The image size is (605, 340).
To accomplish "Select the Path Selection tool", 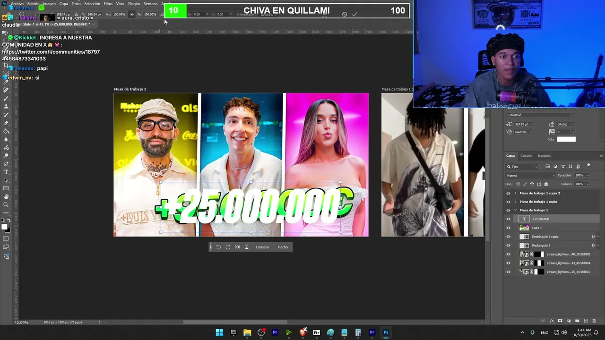I will tap(6, 180).
